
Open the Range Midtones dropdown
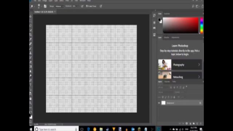[x=59, y=7]
